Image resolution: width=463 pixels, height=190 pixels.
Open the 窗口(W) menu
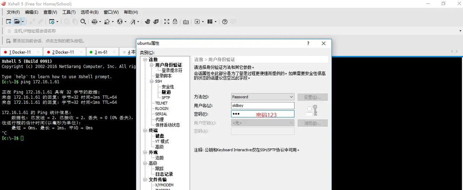click(x=111, y=12)
